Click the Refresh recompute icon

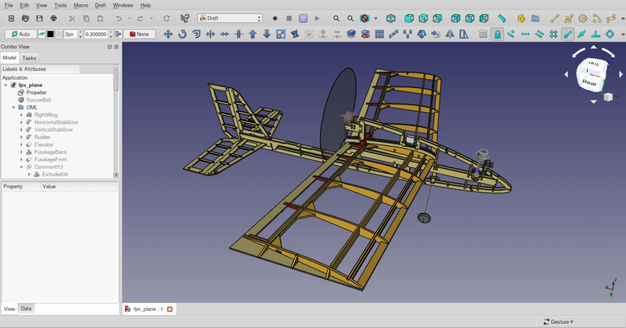pyautogui.click(x=166, y=18)
